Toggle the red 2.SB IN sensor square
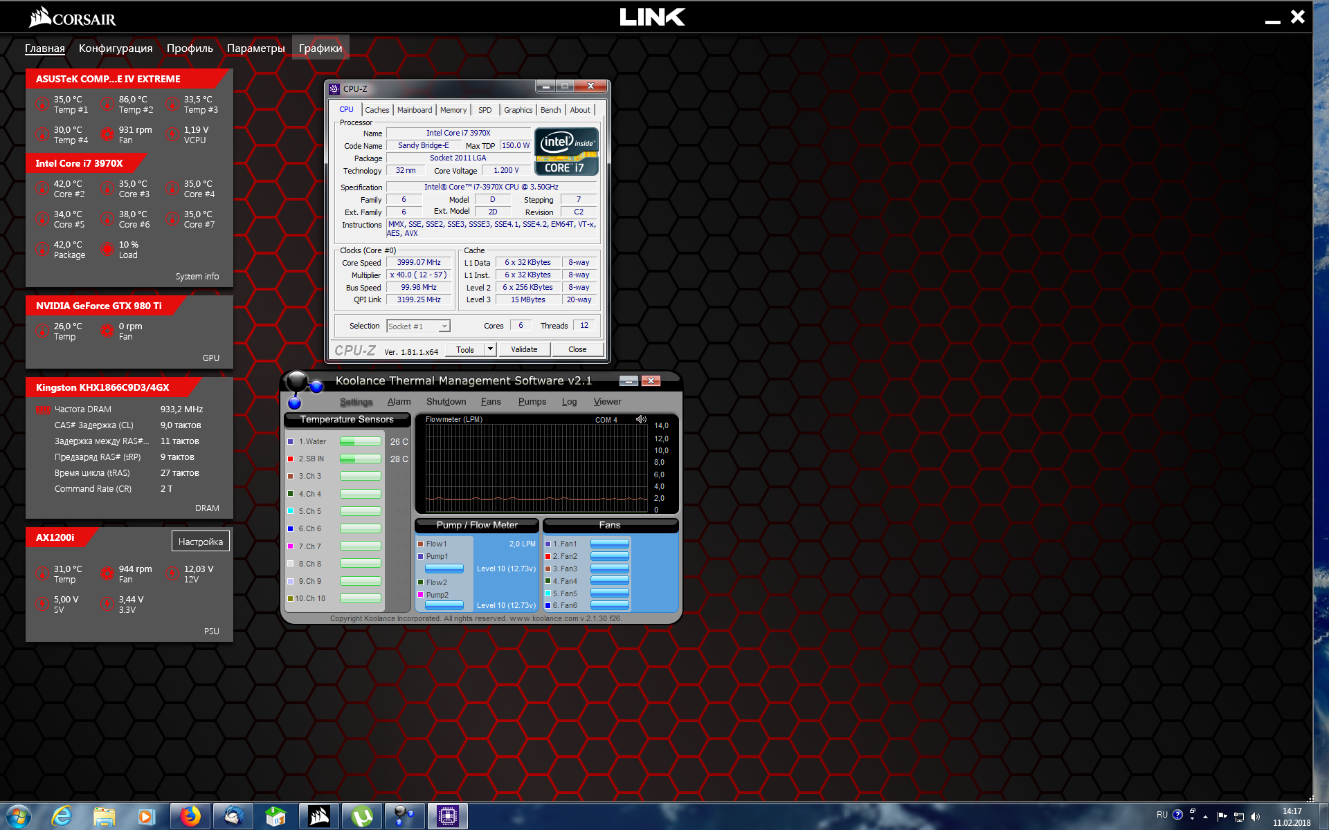This screenshot has height=830, width=1329. click(x=291, y=459)
